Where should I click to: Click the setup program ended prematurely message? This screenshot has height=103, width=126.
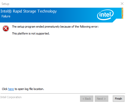point(55,27)
